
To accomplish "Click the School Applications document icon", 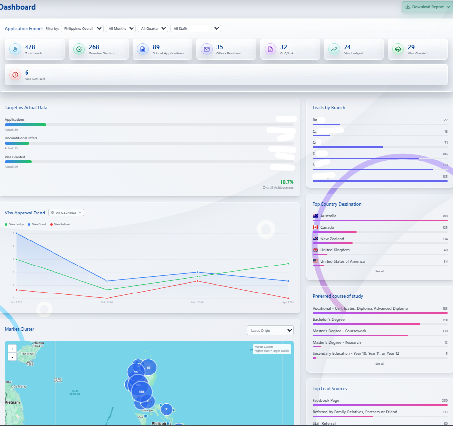I will point(142,49).
